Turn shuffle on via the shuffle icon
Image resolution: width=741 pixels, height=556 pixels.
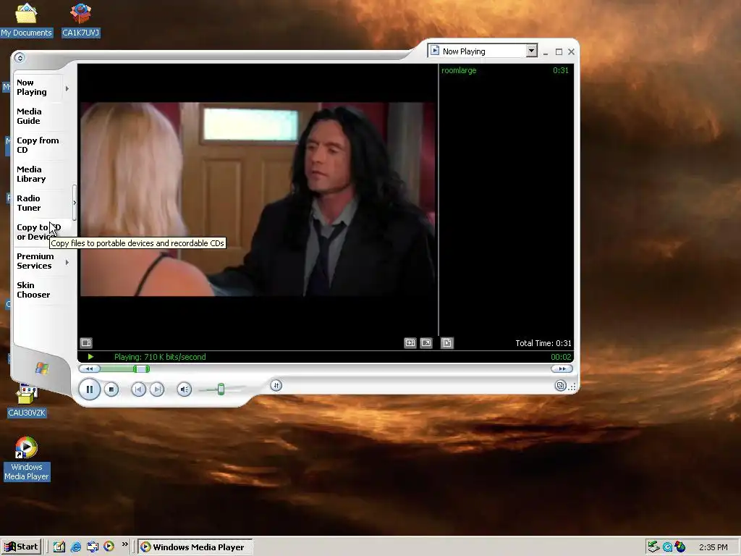tap(276, 385)
